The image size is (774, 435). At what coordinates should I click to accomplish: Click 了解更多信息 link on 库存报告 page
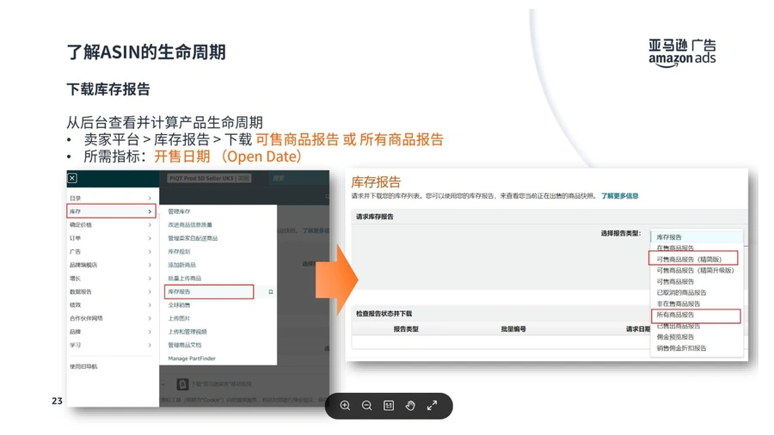[x=619, y=196]
